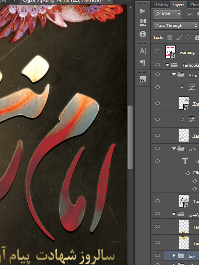Click lock position move icon
Viewport: 199px width, 265px height.
pyautogui.click(x=188, y=37)
